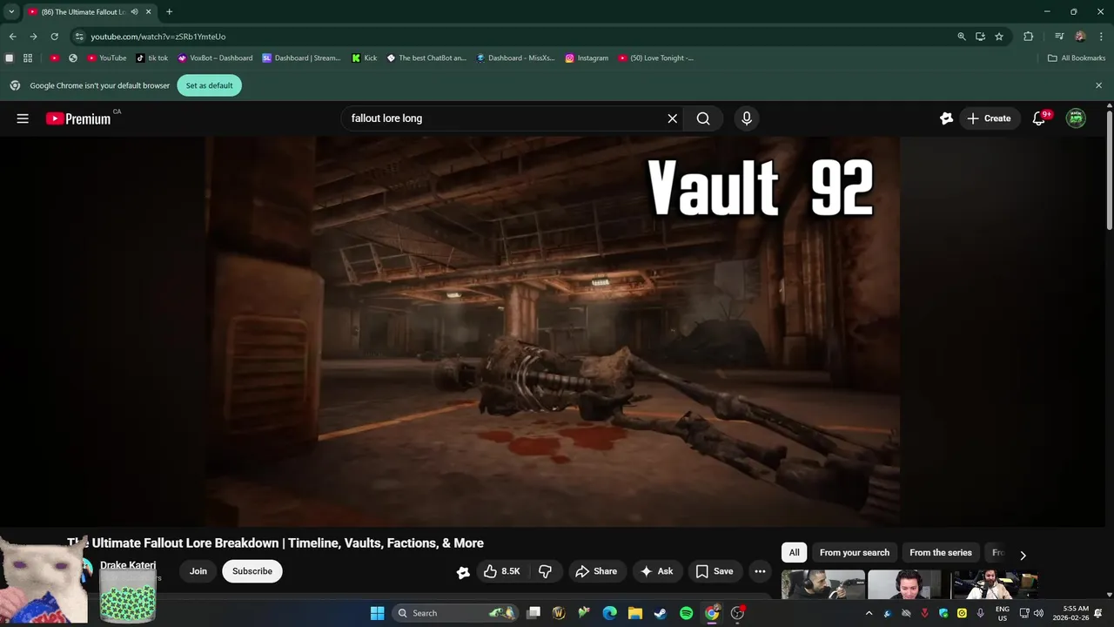Open Kick bookmark

coord(365,58)
